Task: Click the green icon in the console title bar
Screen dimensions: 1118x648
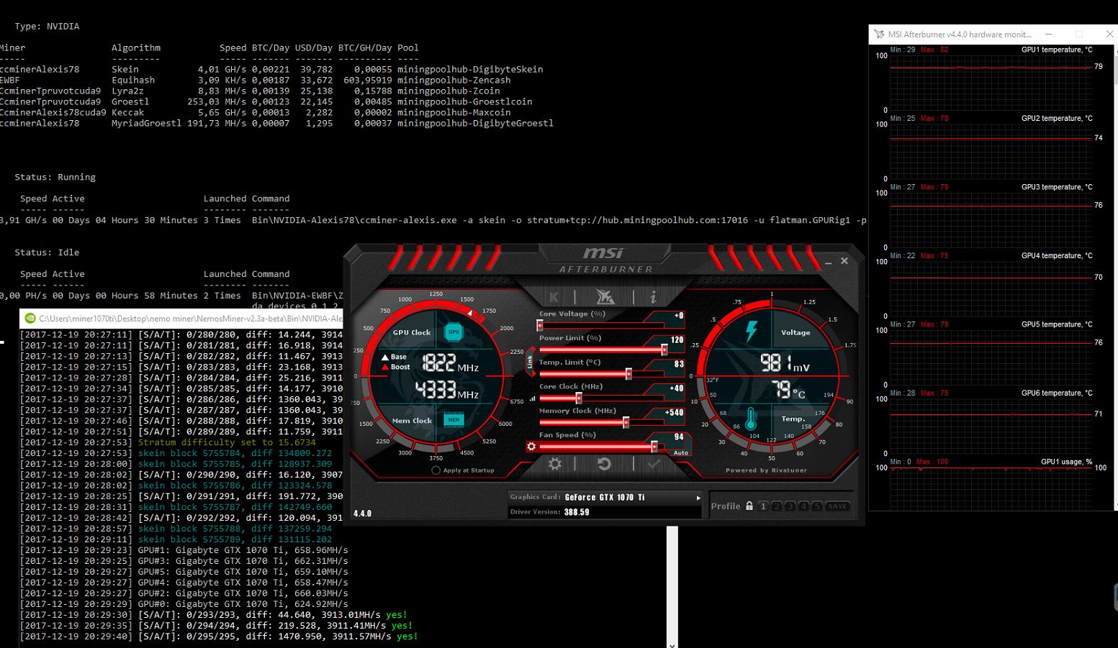Action: 30,318
